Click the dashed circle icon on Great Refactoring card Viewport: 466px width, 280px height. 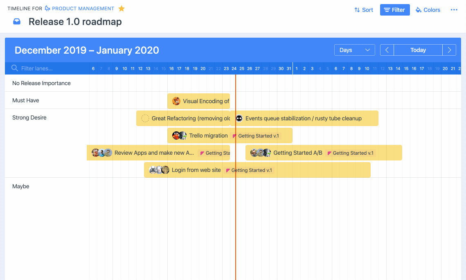tap(145, 118)
